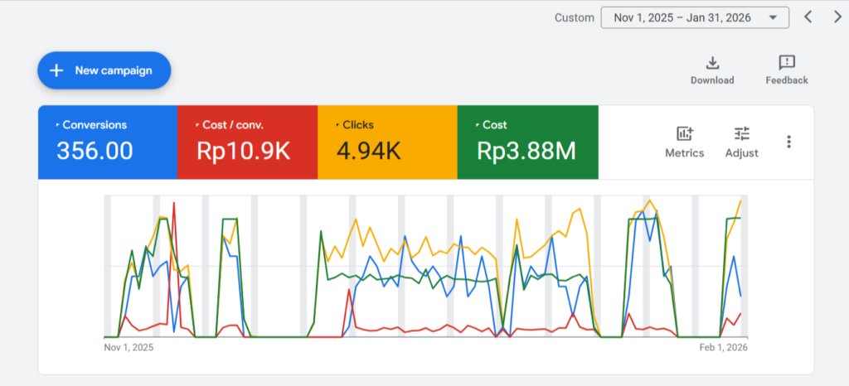Go to the previous date range arrow
This screenshot has width=849, height=386.
808,17
